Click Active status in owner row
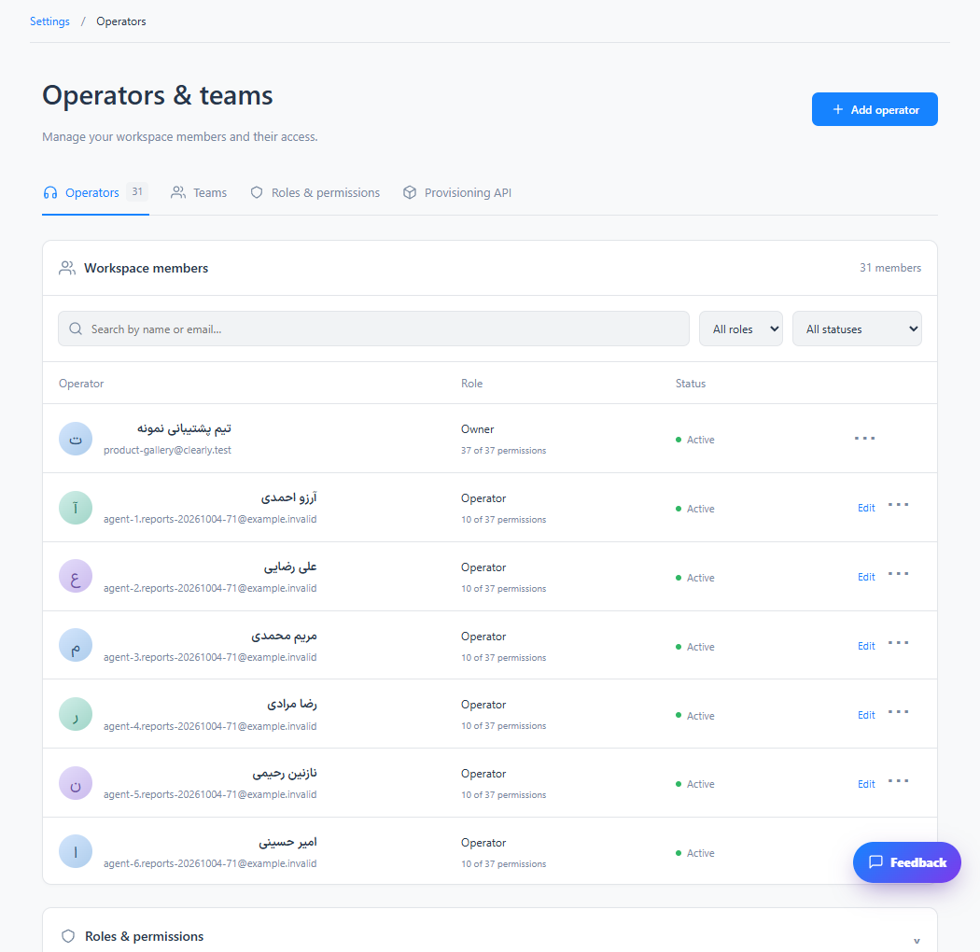980x952 pixels. (x=695, y=440)
